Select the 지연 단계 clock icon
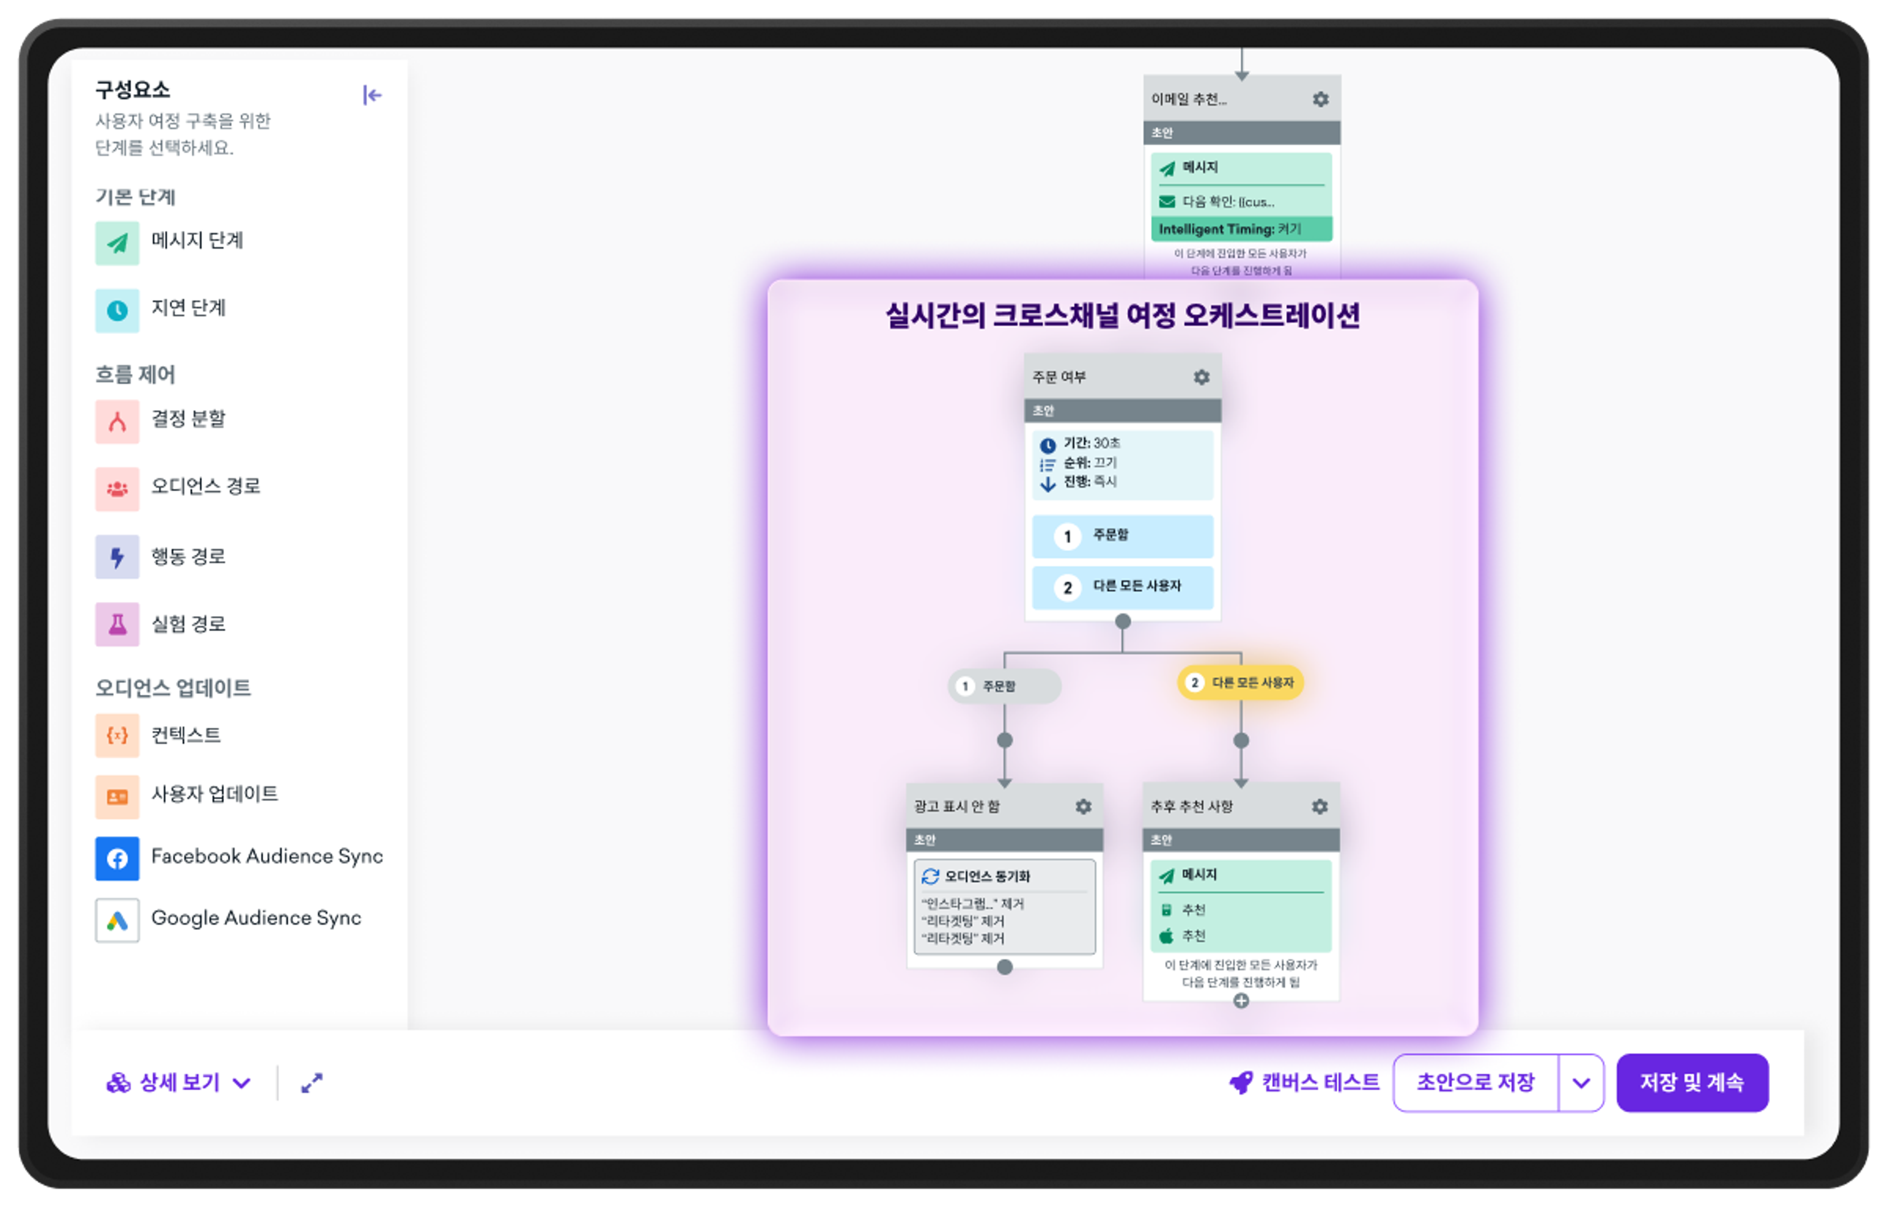Viewport: 1887px width, 1209px height. (x=117, y=310)
